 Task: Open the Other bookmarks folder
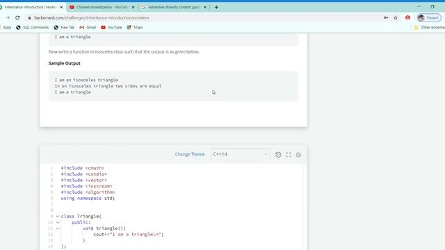pos(430,28)
